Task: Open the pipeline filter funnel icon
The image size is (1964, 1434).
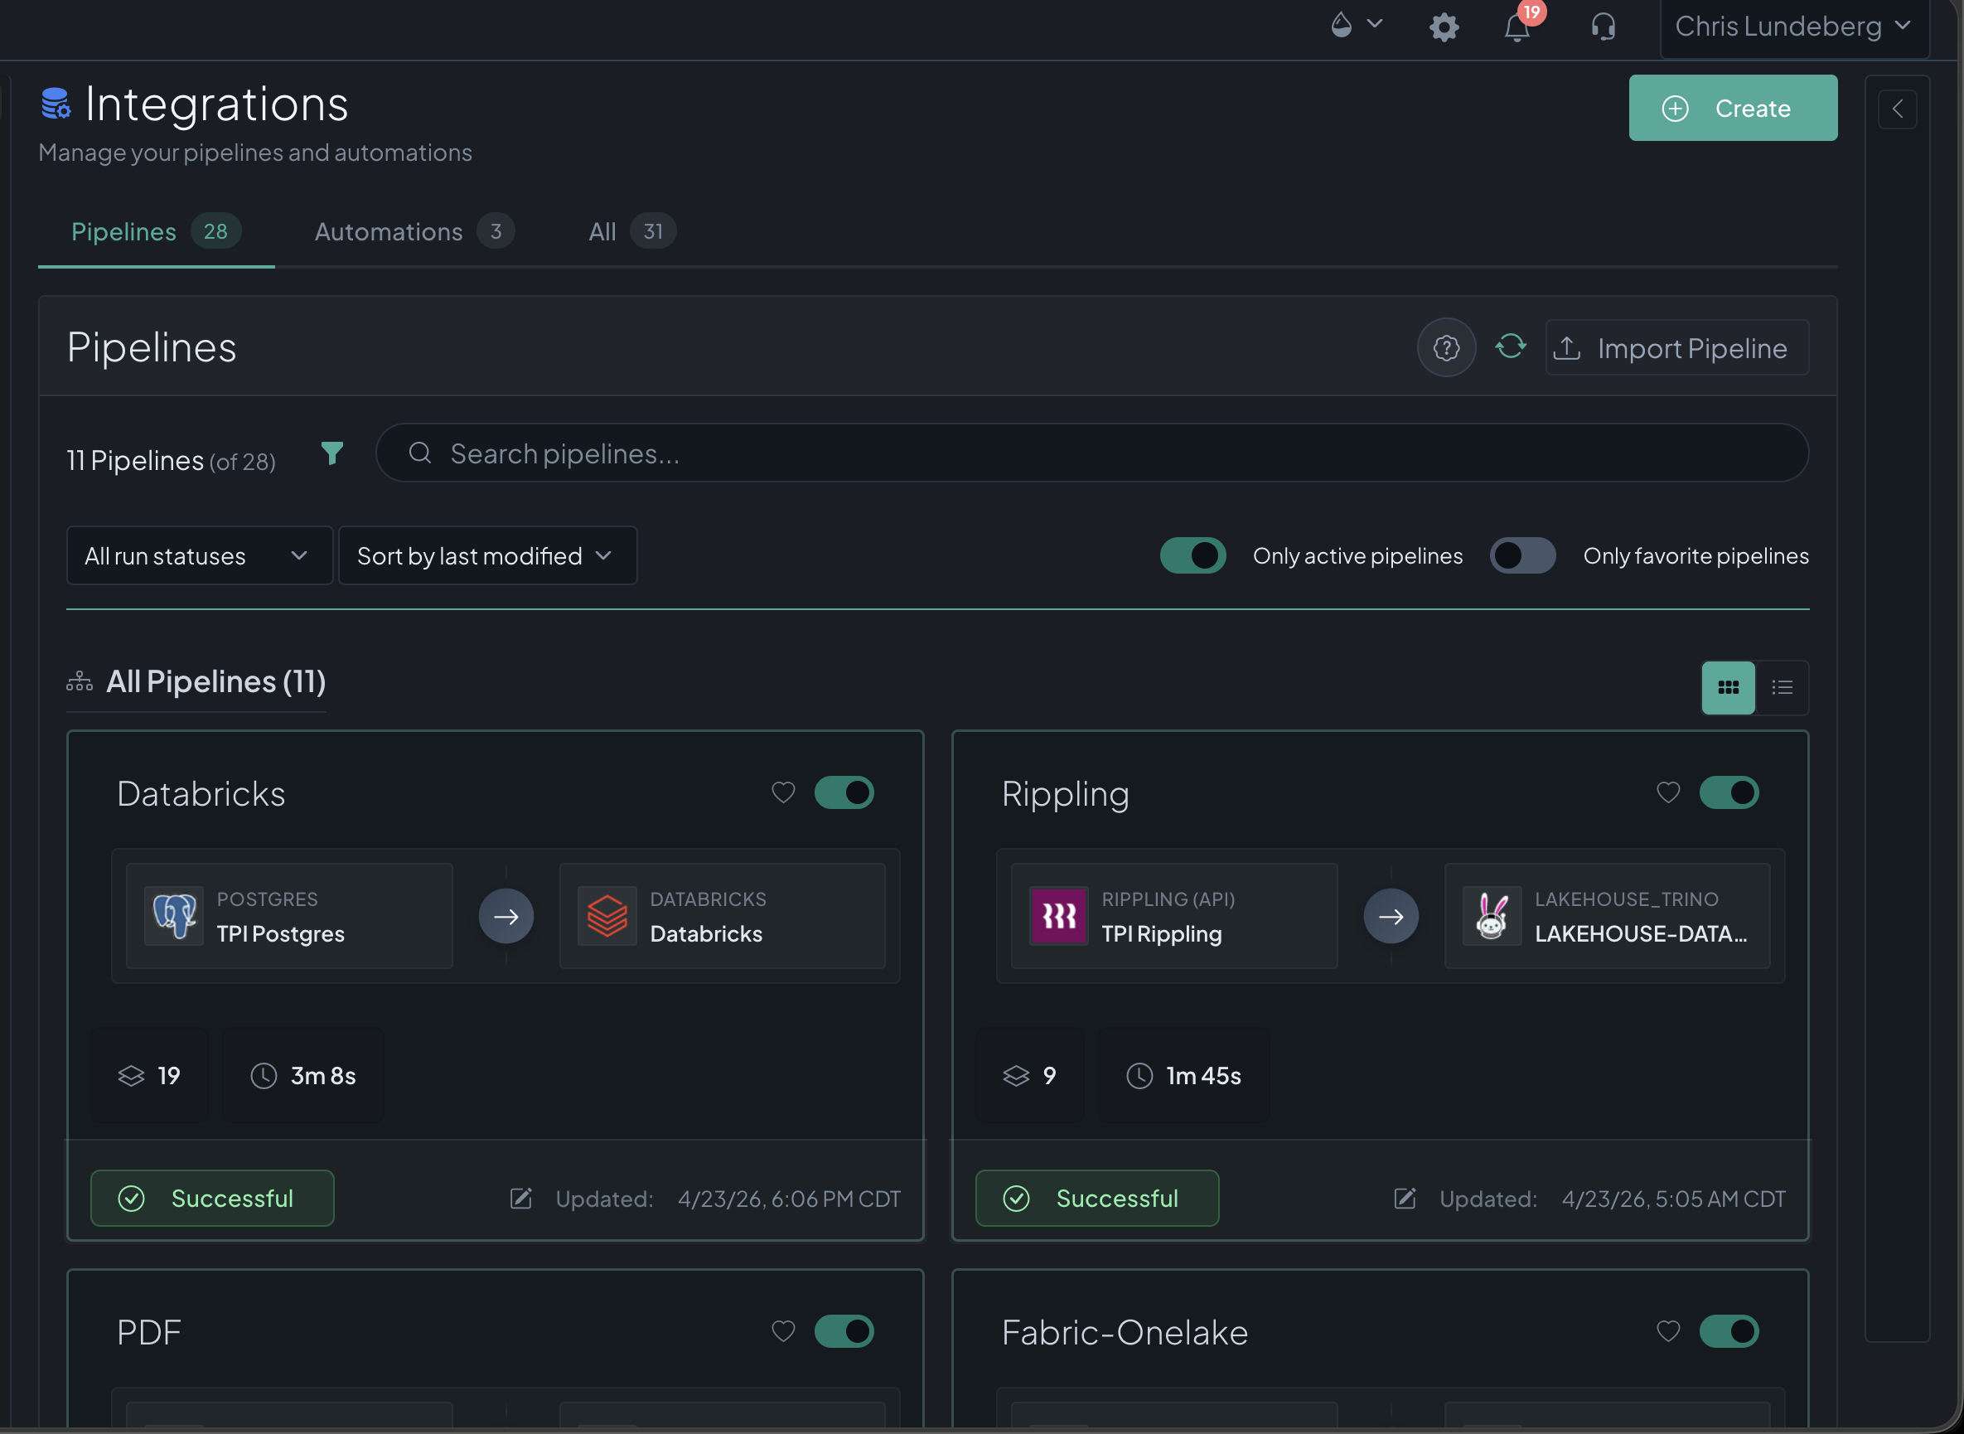Action: pyautogui.click(x=331, y=453)
